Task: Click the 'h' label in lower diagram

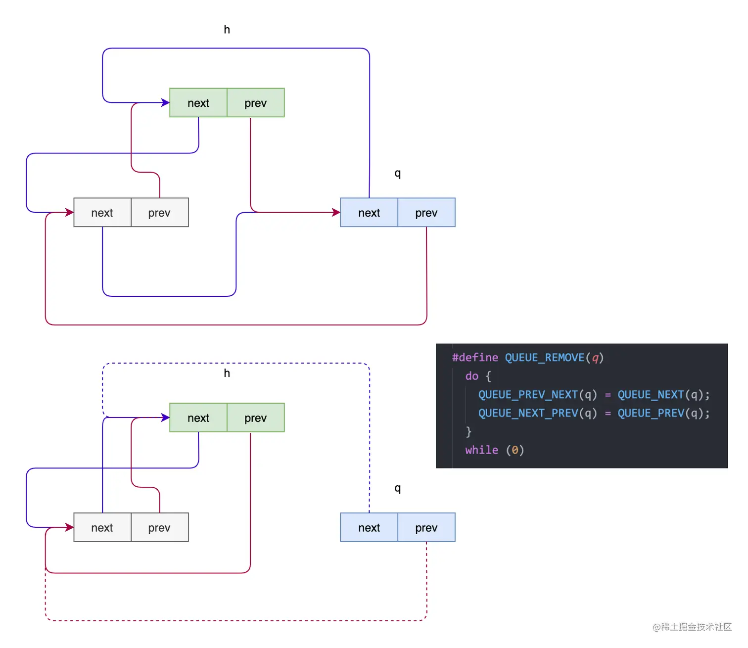Action: tap(227, 373)
